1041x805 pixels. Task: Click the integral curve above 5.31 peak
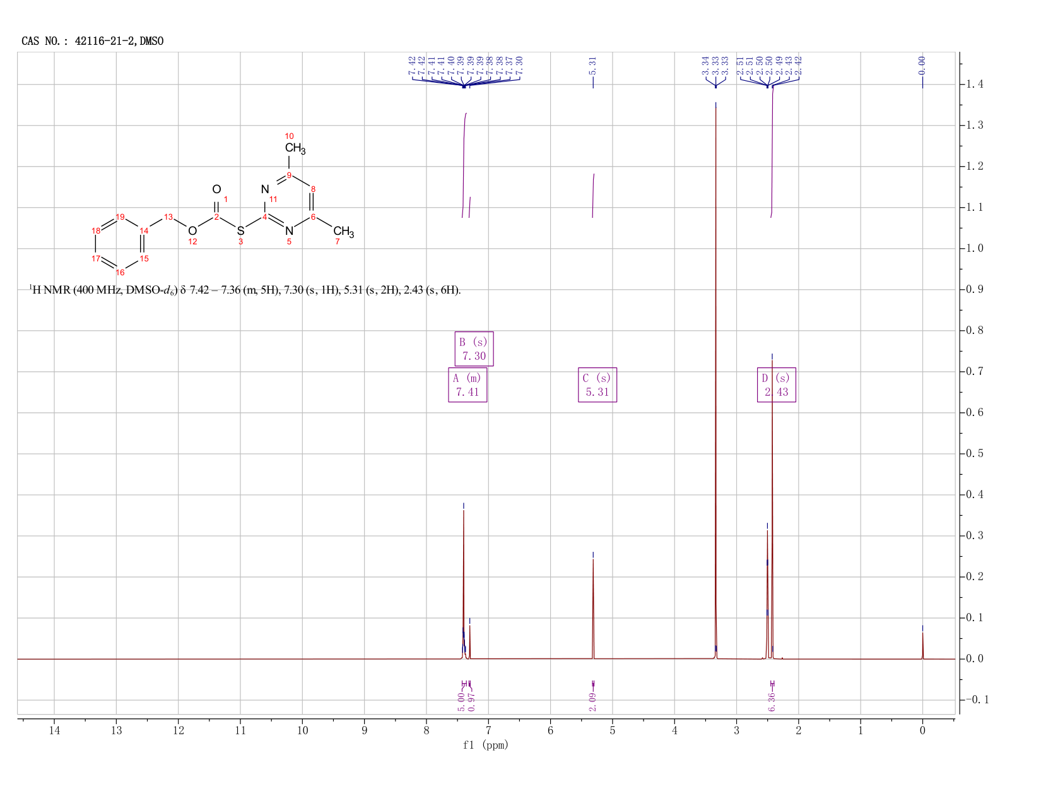(x=593, y=196)
